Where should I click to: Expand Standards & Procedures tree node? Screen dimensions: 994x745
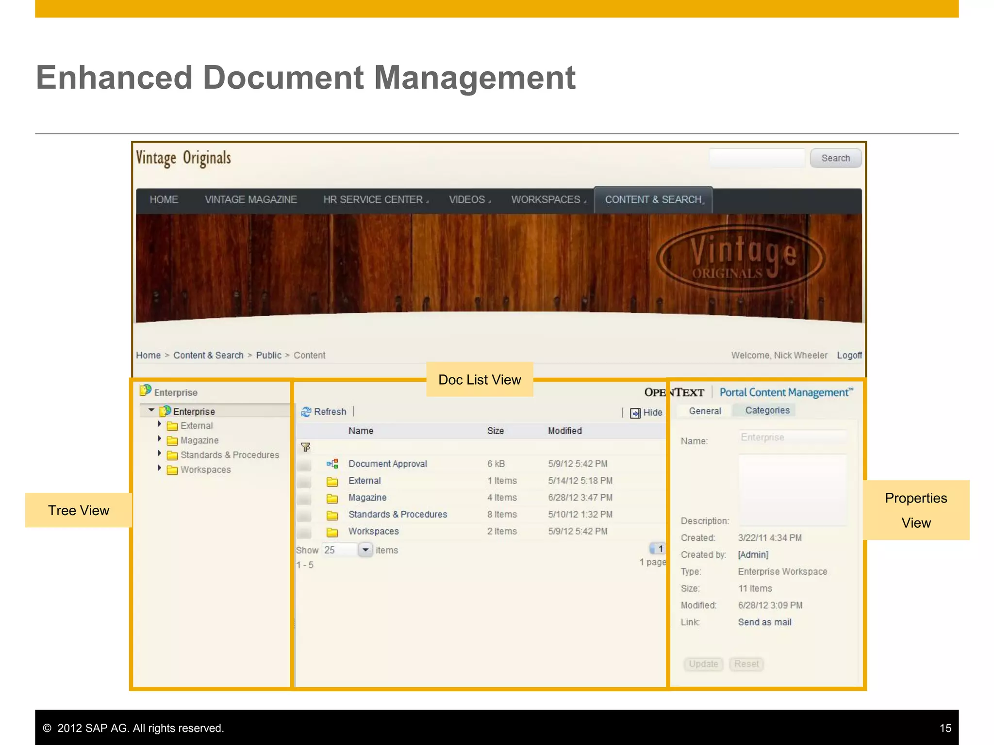[159, 453]
